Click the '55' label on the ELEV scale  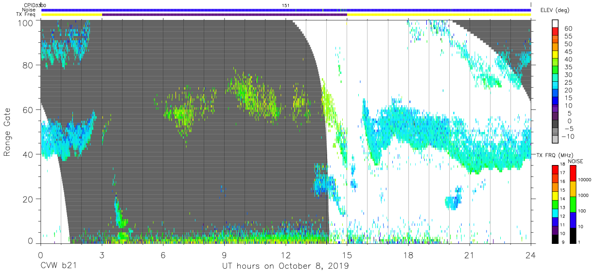(x=568, y=36)
